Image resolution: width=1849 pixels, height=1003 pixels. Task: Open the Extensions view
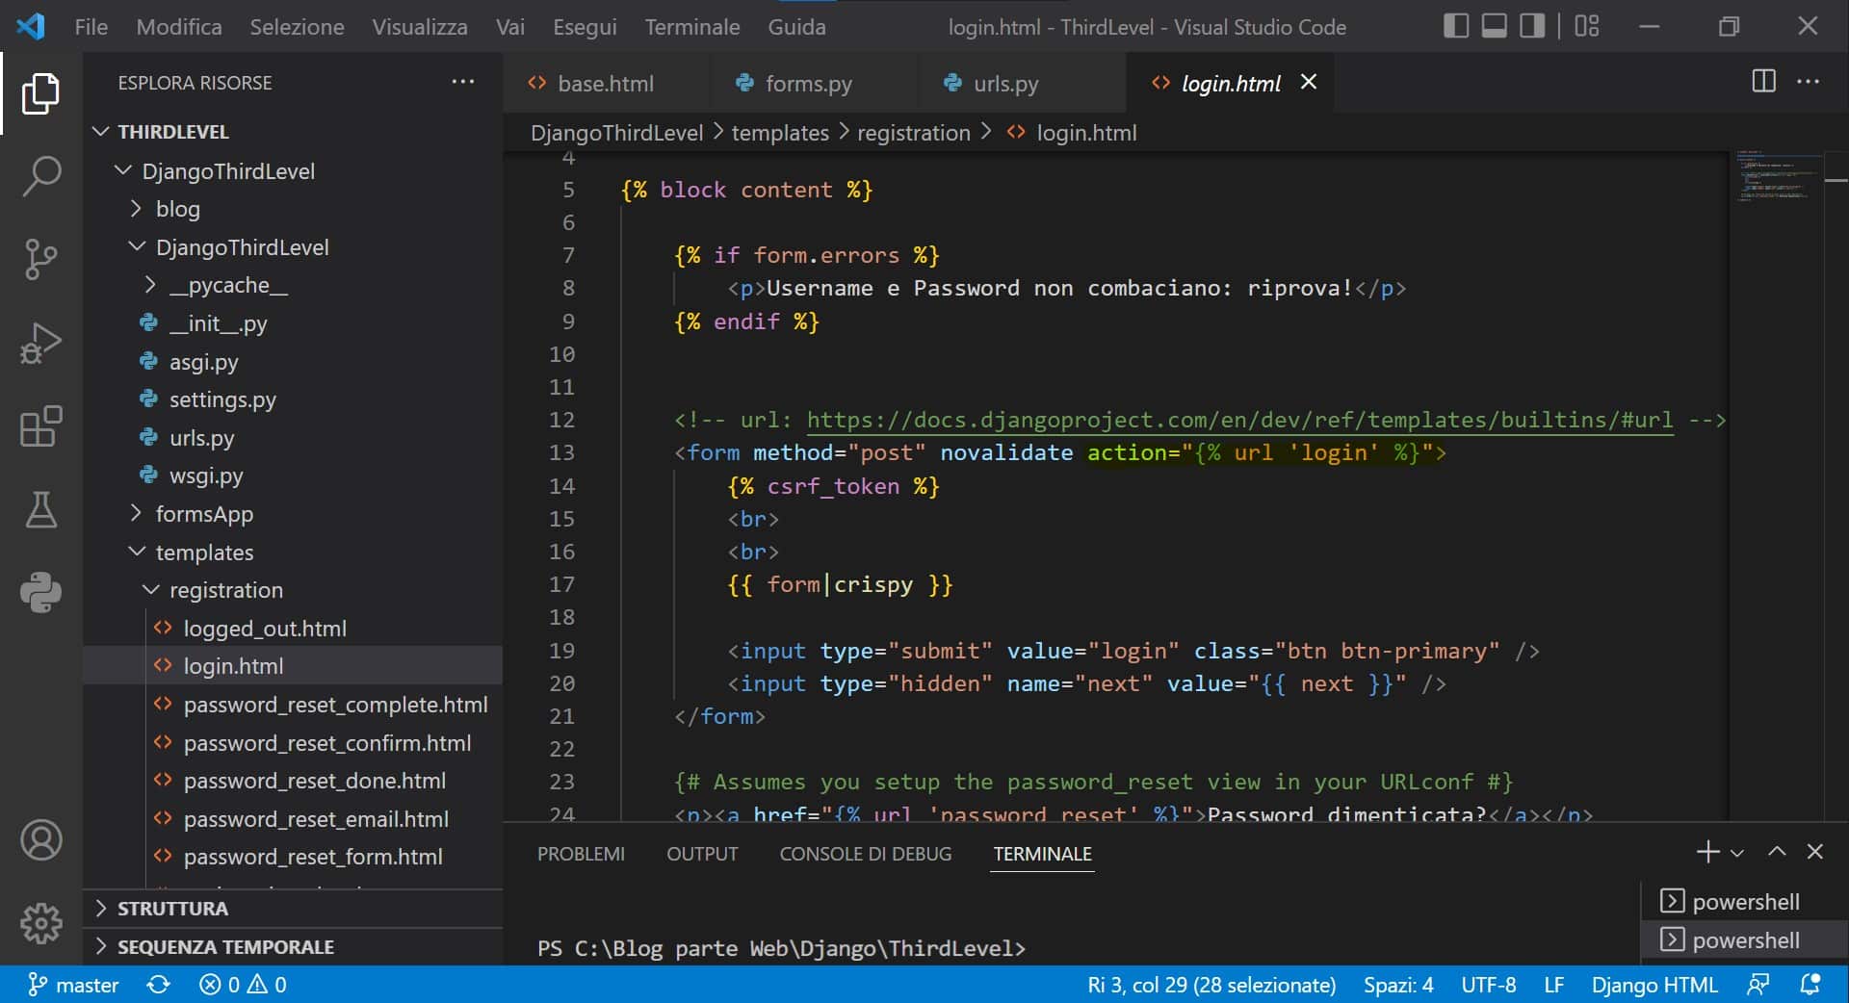point(40,426)
